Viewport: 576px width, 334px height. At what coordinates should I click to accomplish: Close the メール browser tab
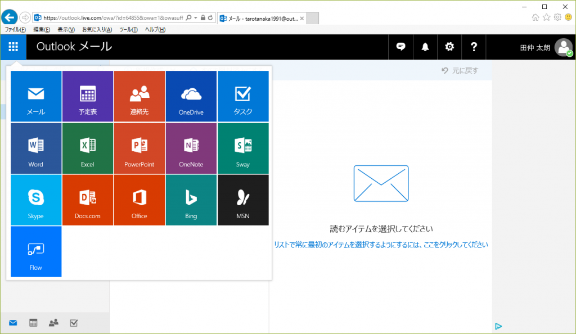[x=302, y=19]
